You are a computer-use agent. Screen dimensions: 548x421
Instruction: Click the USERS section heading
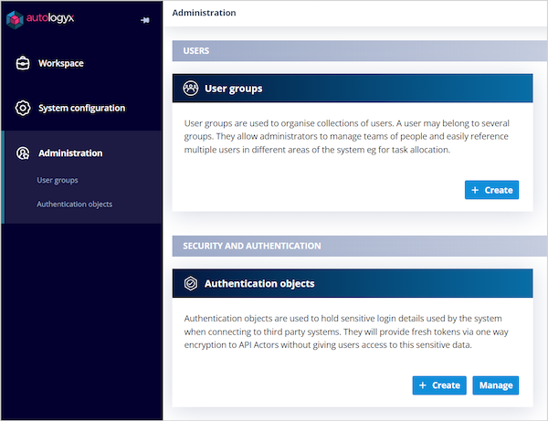tap(196, 50)
